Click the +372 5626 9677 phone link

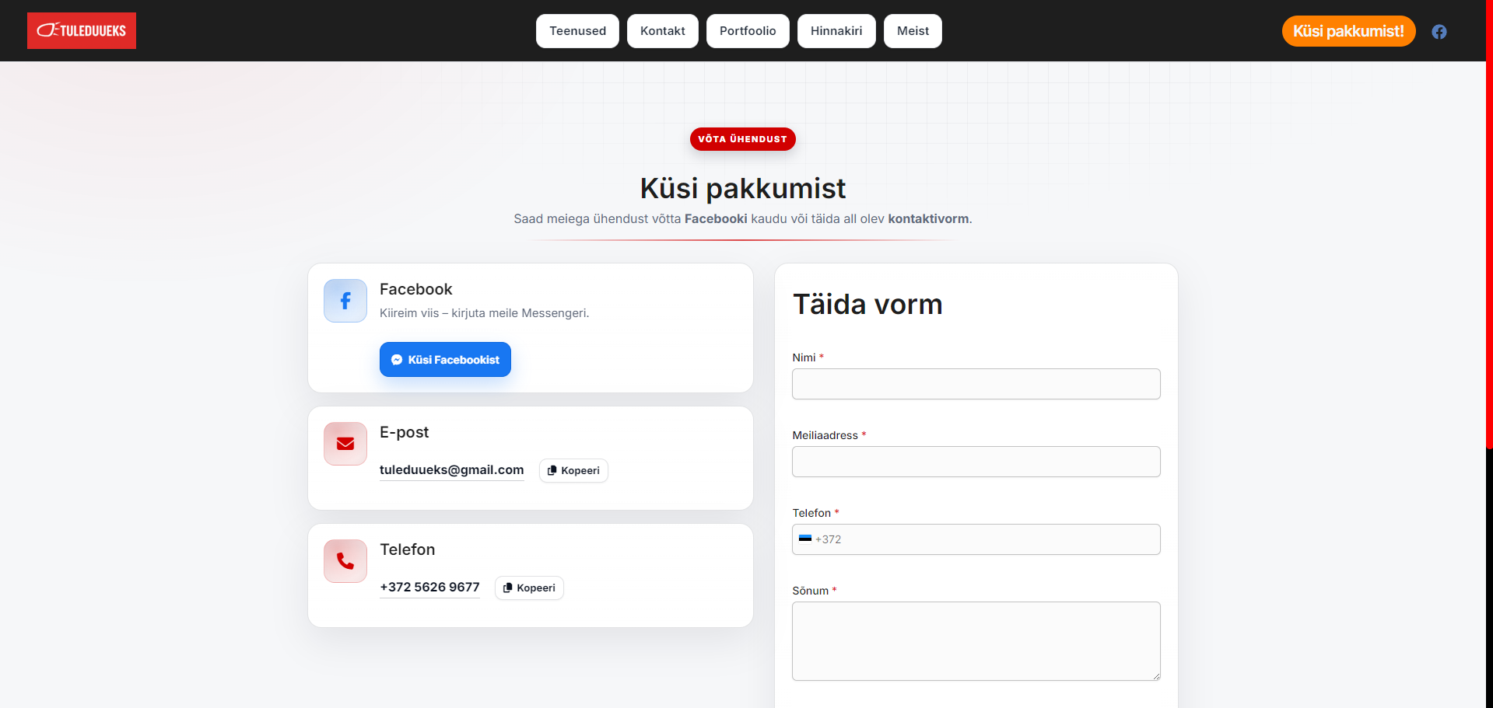429,588
